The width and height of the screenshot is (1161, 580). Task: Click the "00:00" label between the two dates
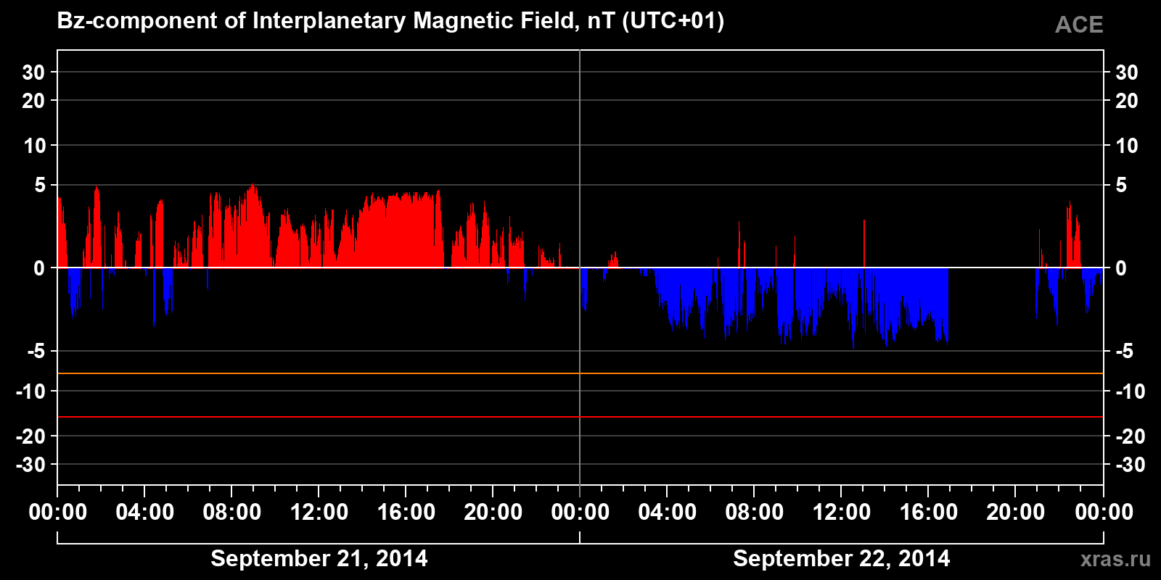(x=580, y=512)
